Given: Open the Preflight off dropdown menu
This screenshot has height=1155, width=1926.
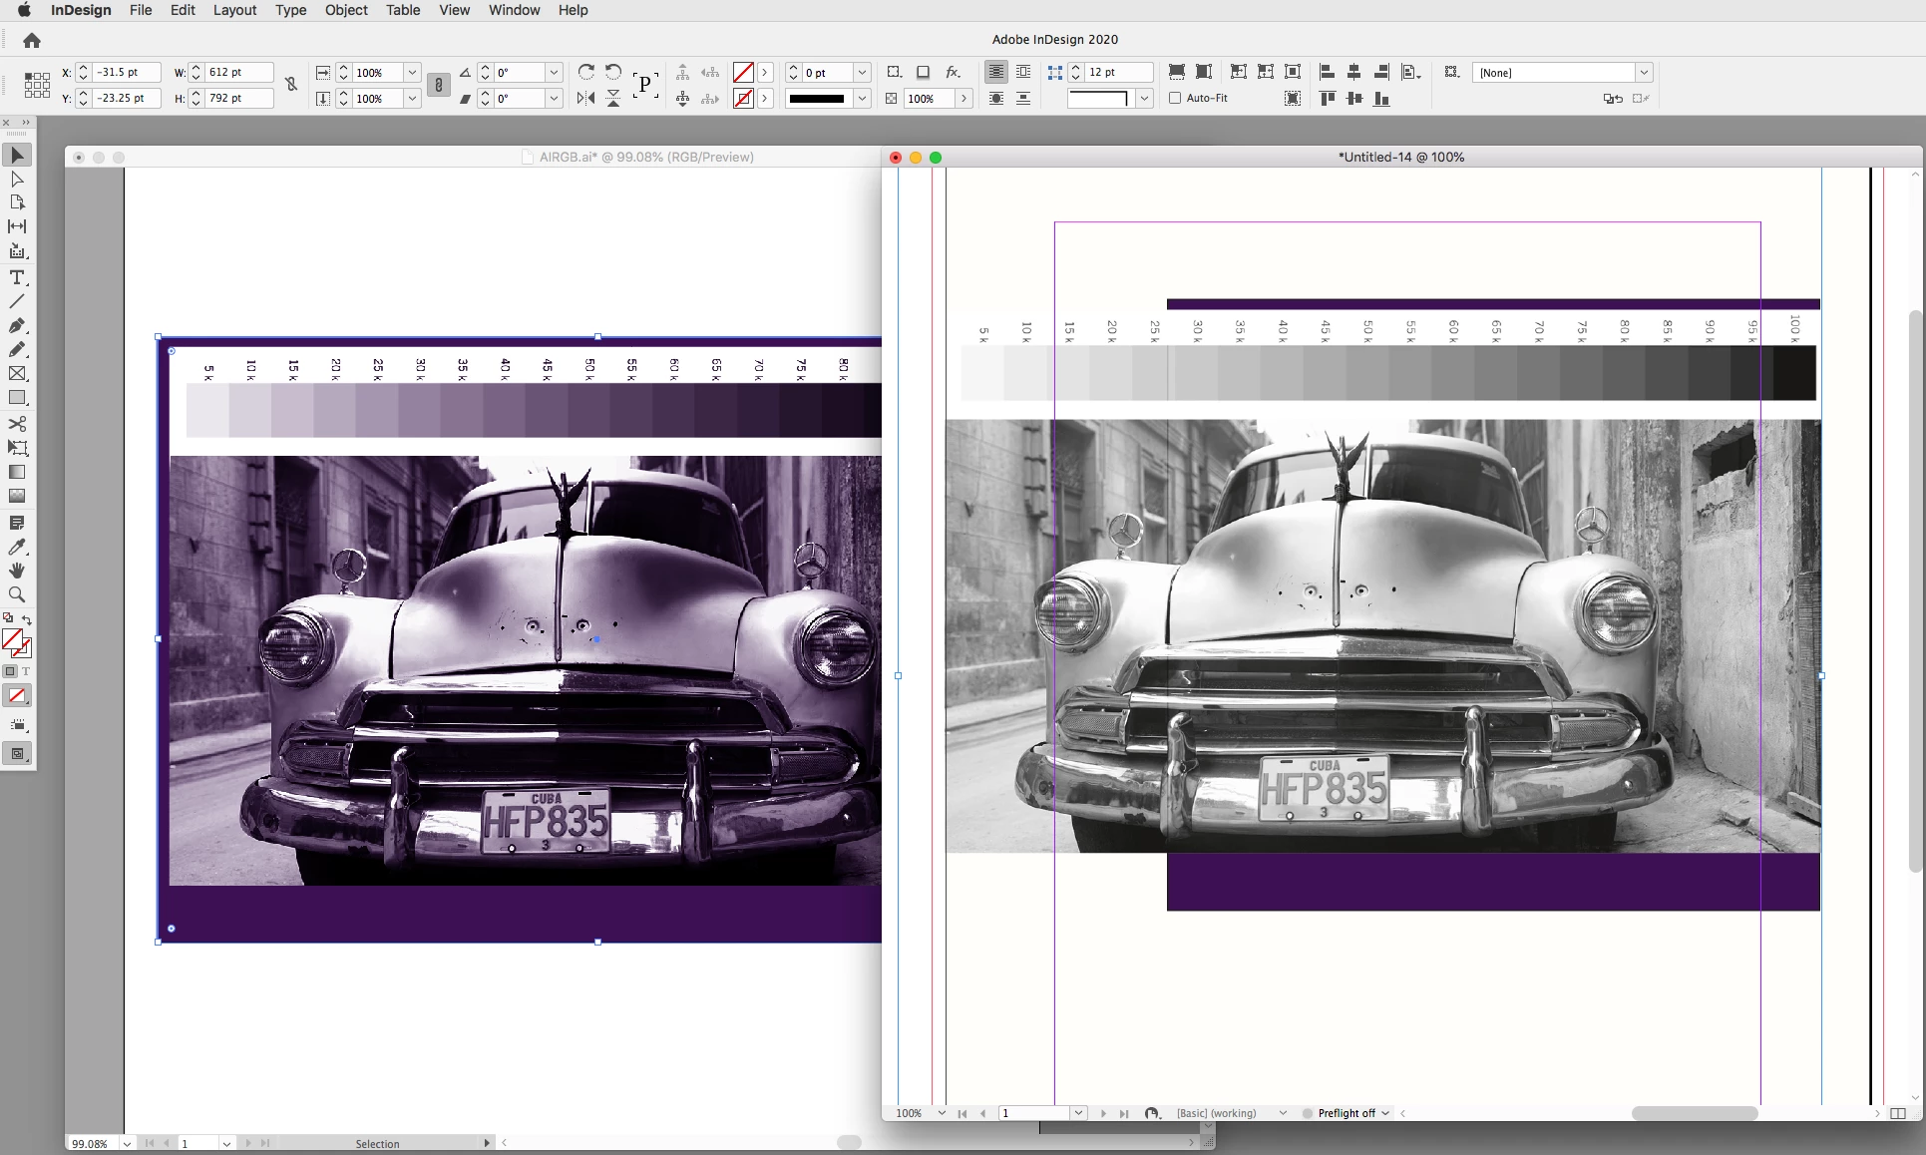Looking at the screenshot, I should (1385, 1113).
